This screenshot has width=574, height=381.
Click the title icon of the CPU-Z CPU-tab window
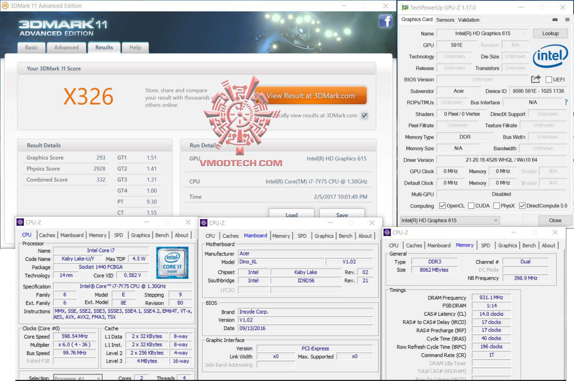tap(20, 222)
